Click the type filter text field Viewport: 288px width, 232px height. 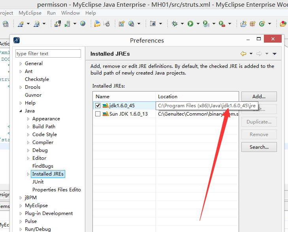(x=48, y=54)
